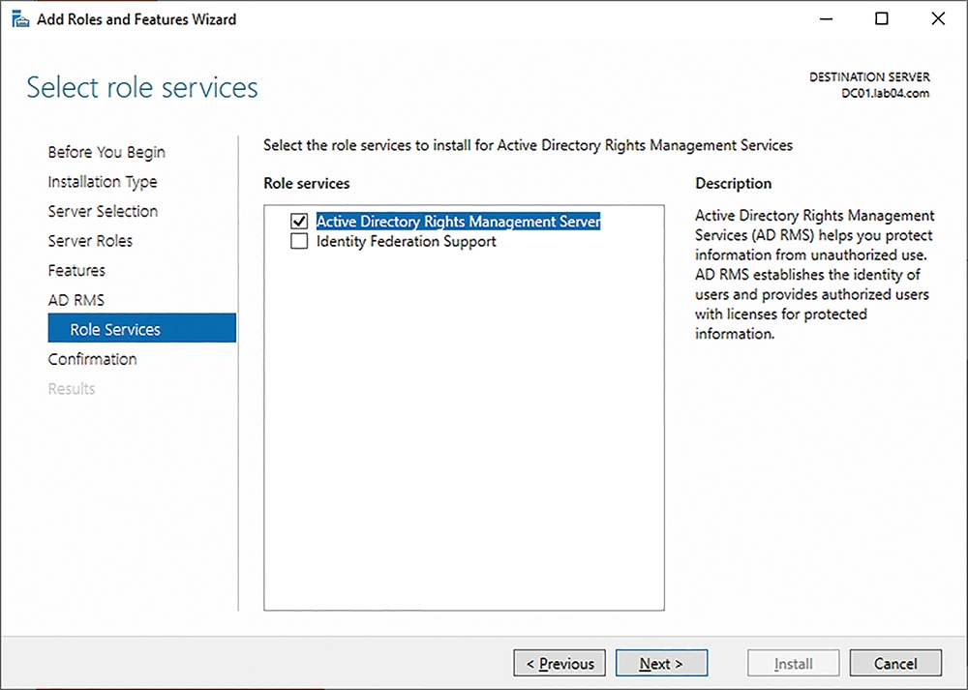This screenshot has height=690, width=968.
Task: Go to the Before You Begin step
Action: pos(106,152)
